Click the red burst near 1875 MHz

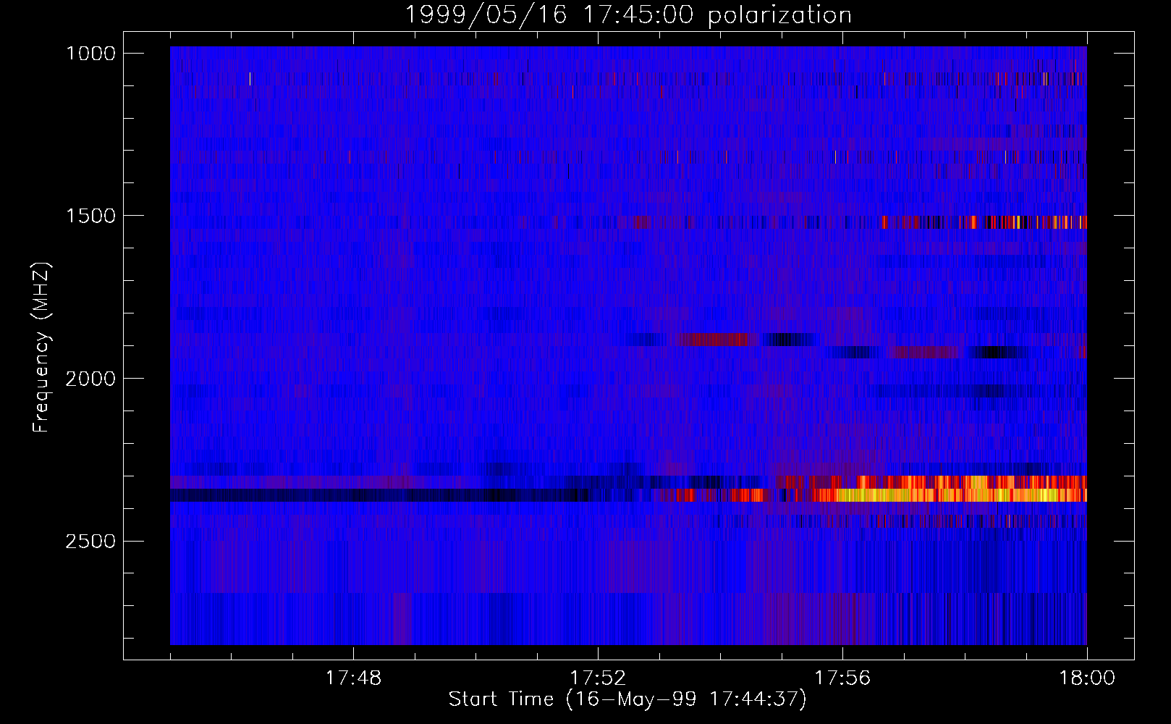click(716, 339)
